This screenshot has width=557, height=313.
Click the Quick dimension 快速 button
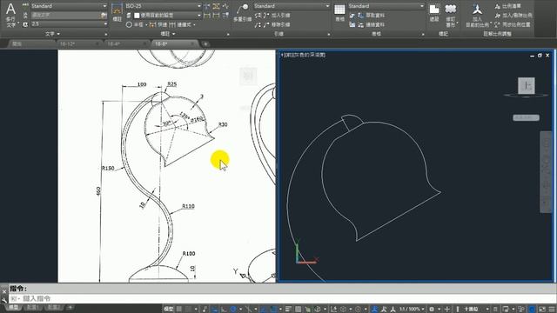[158, 25]
